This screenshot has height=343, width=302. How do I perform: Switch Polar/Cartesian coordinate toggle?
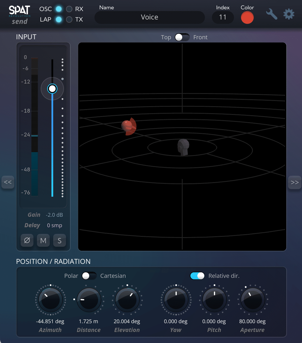[89, 276]
